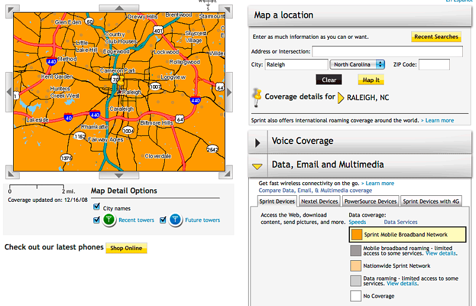Viewport: 476px width, 306px height.
Task: Click the Lockwood label on map
Action: 166,52
